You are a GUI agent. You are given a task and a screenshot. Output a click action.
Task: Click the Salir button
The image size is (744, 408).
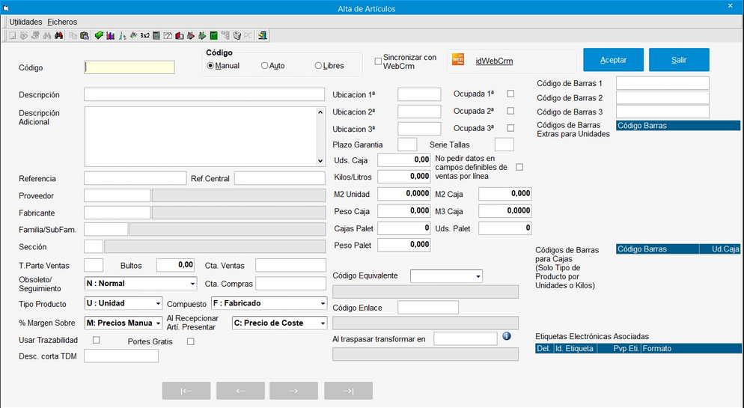pos(679,60)
